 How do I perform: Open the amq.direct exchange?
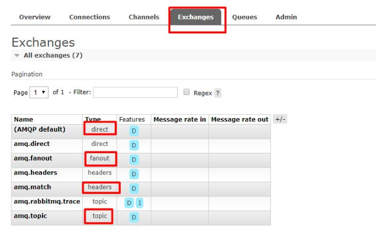(x=32, y=144)
